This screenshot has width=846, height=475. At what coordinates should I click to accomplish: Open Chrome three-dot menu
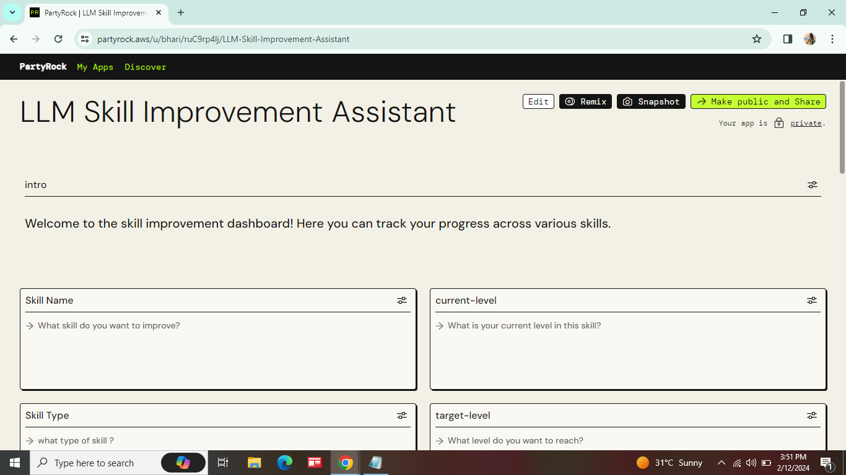[x=832, y=39]
